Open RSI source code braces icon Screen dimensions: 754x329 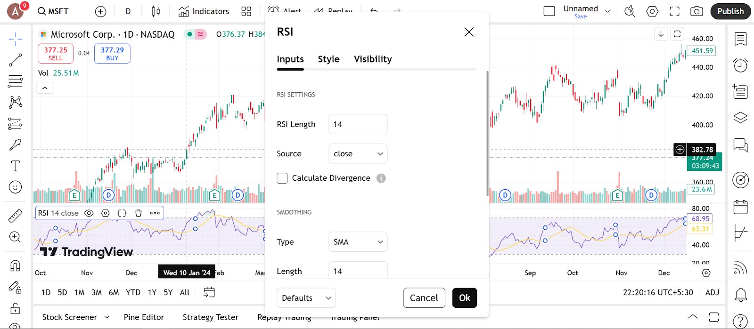pos(122,213)
